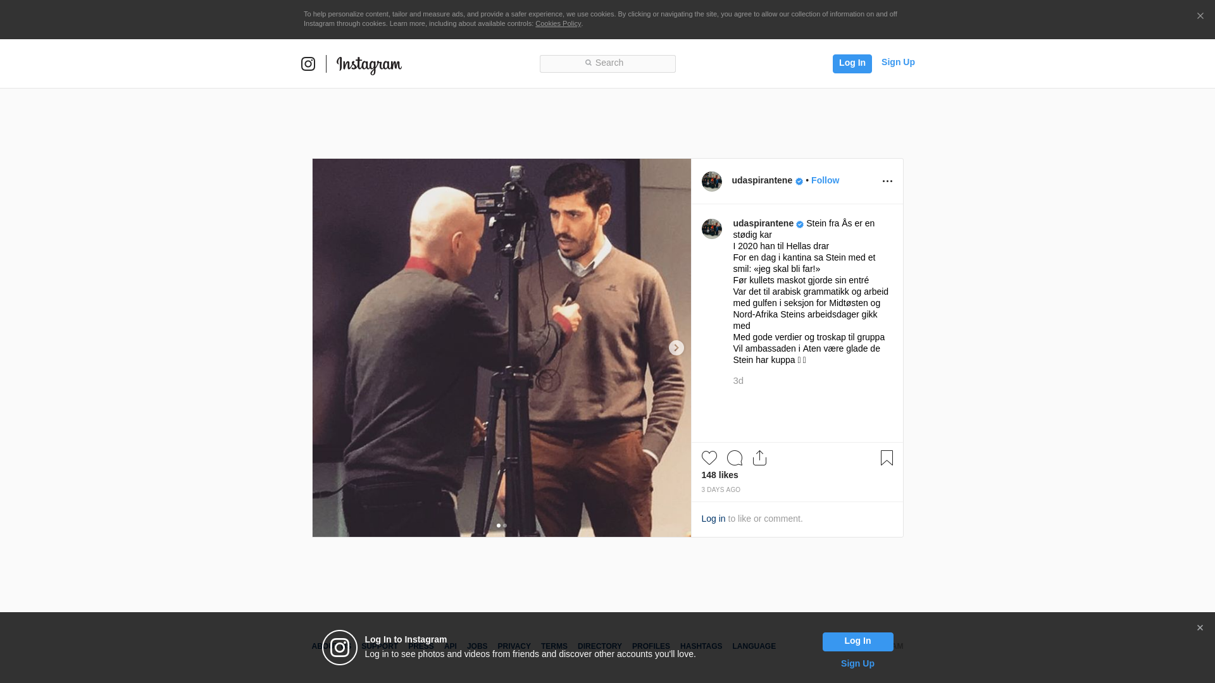Open the Cookies Policy link
This screenshot has width=1215, height=683.
pyautogui.click(x=558, y=23)
